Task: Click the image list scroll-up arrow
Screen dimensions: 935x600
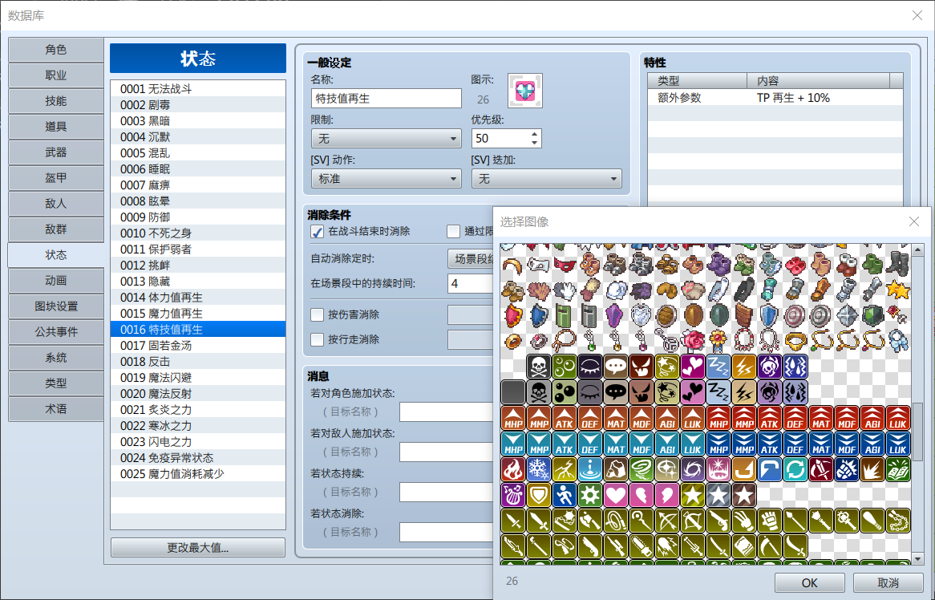Action: coord(917,250)
